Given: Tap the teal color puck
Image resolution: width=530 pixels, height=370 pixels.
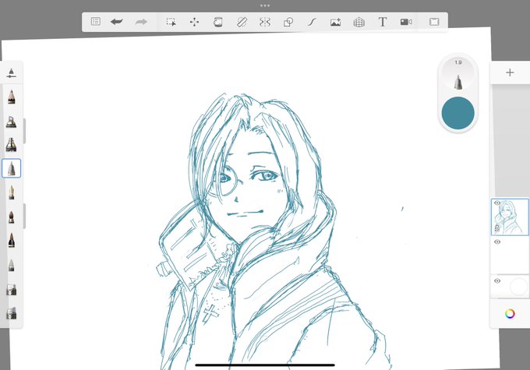Looking at the screenshot, I should (x=458, y=113).
